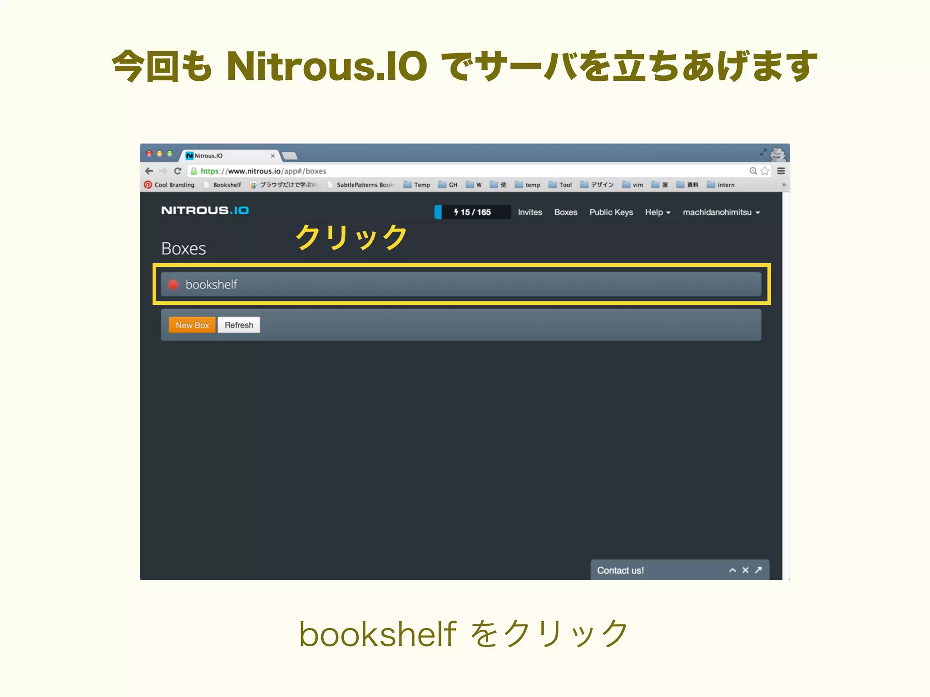
Task: Open the lowercase temp bookmarks folder
Action: (528, 185)
